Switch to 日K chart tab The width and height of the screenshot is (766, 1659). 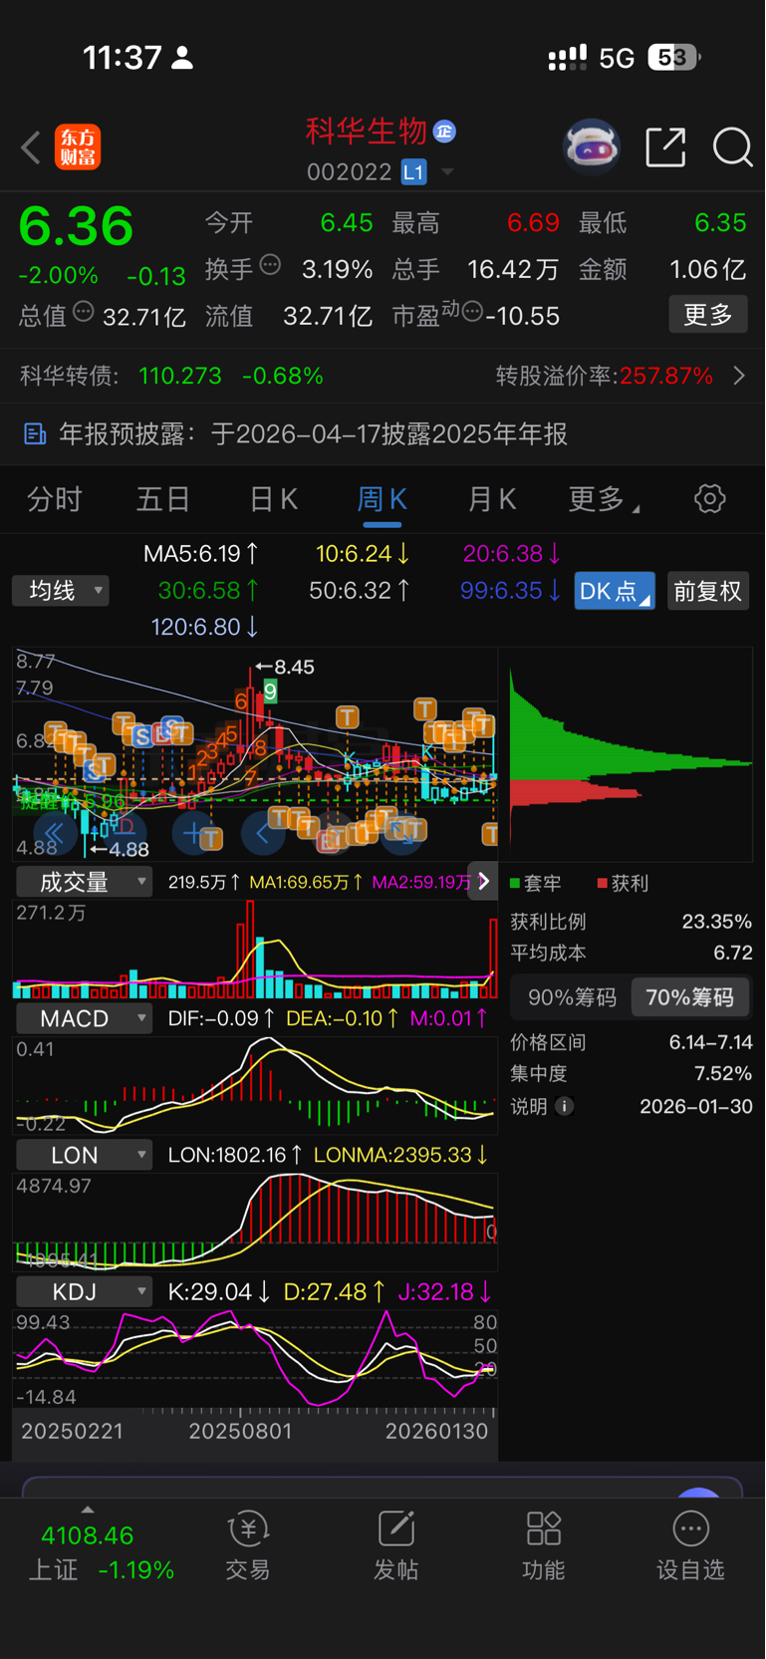[x=273, y=499]
